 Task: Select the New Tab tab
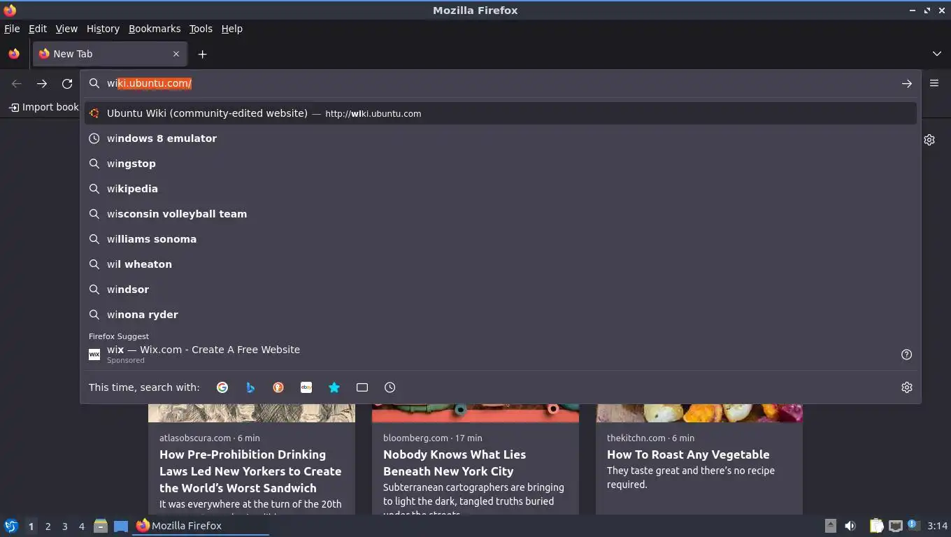[109, 54]
